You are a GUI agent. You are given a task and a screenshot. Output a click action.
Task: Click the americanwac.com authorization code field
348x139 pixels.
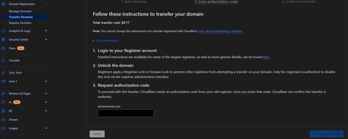point(126,113)
